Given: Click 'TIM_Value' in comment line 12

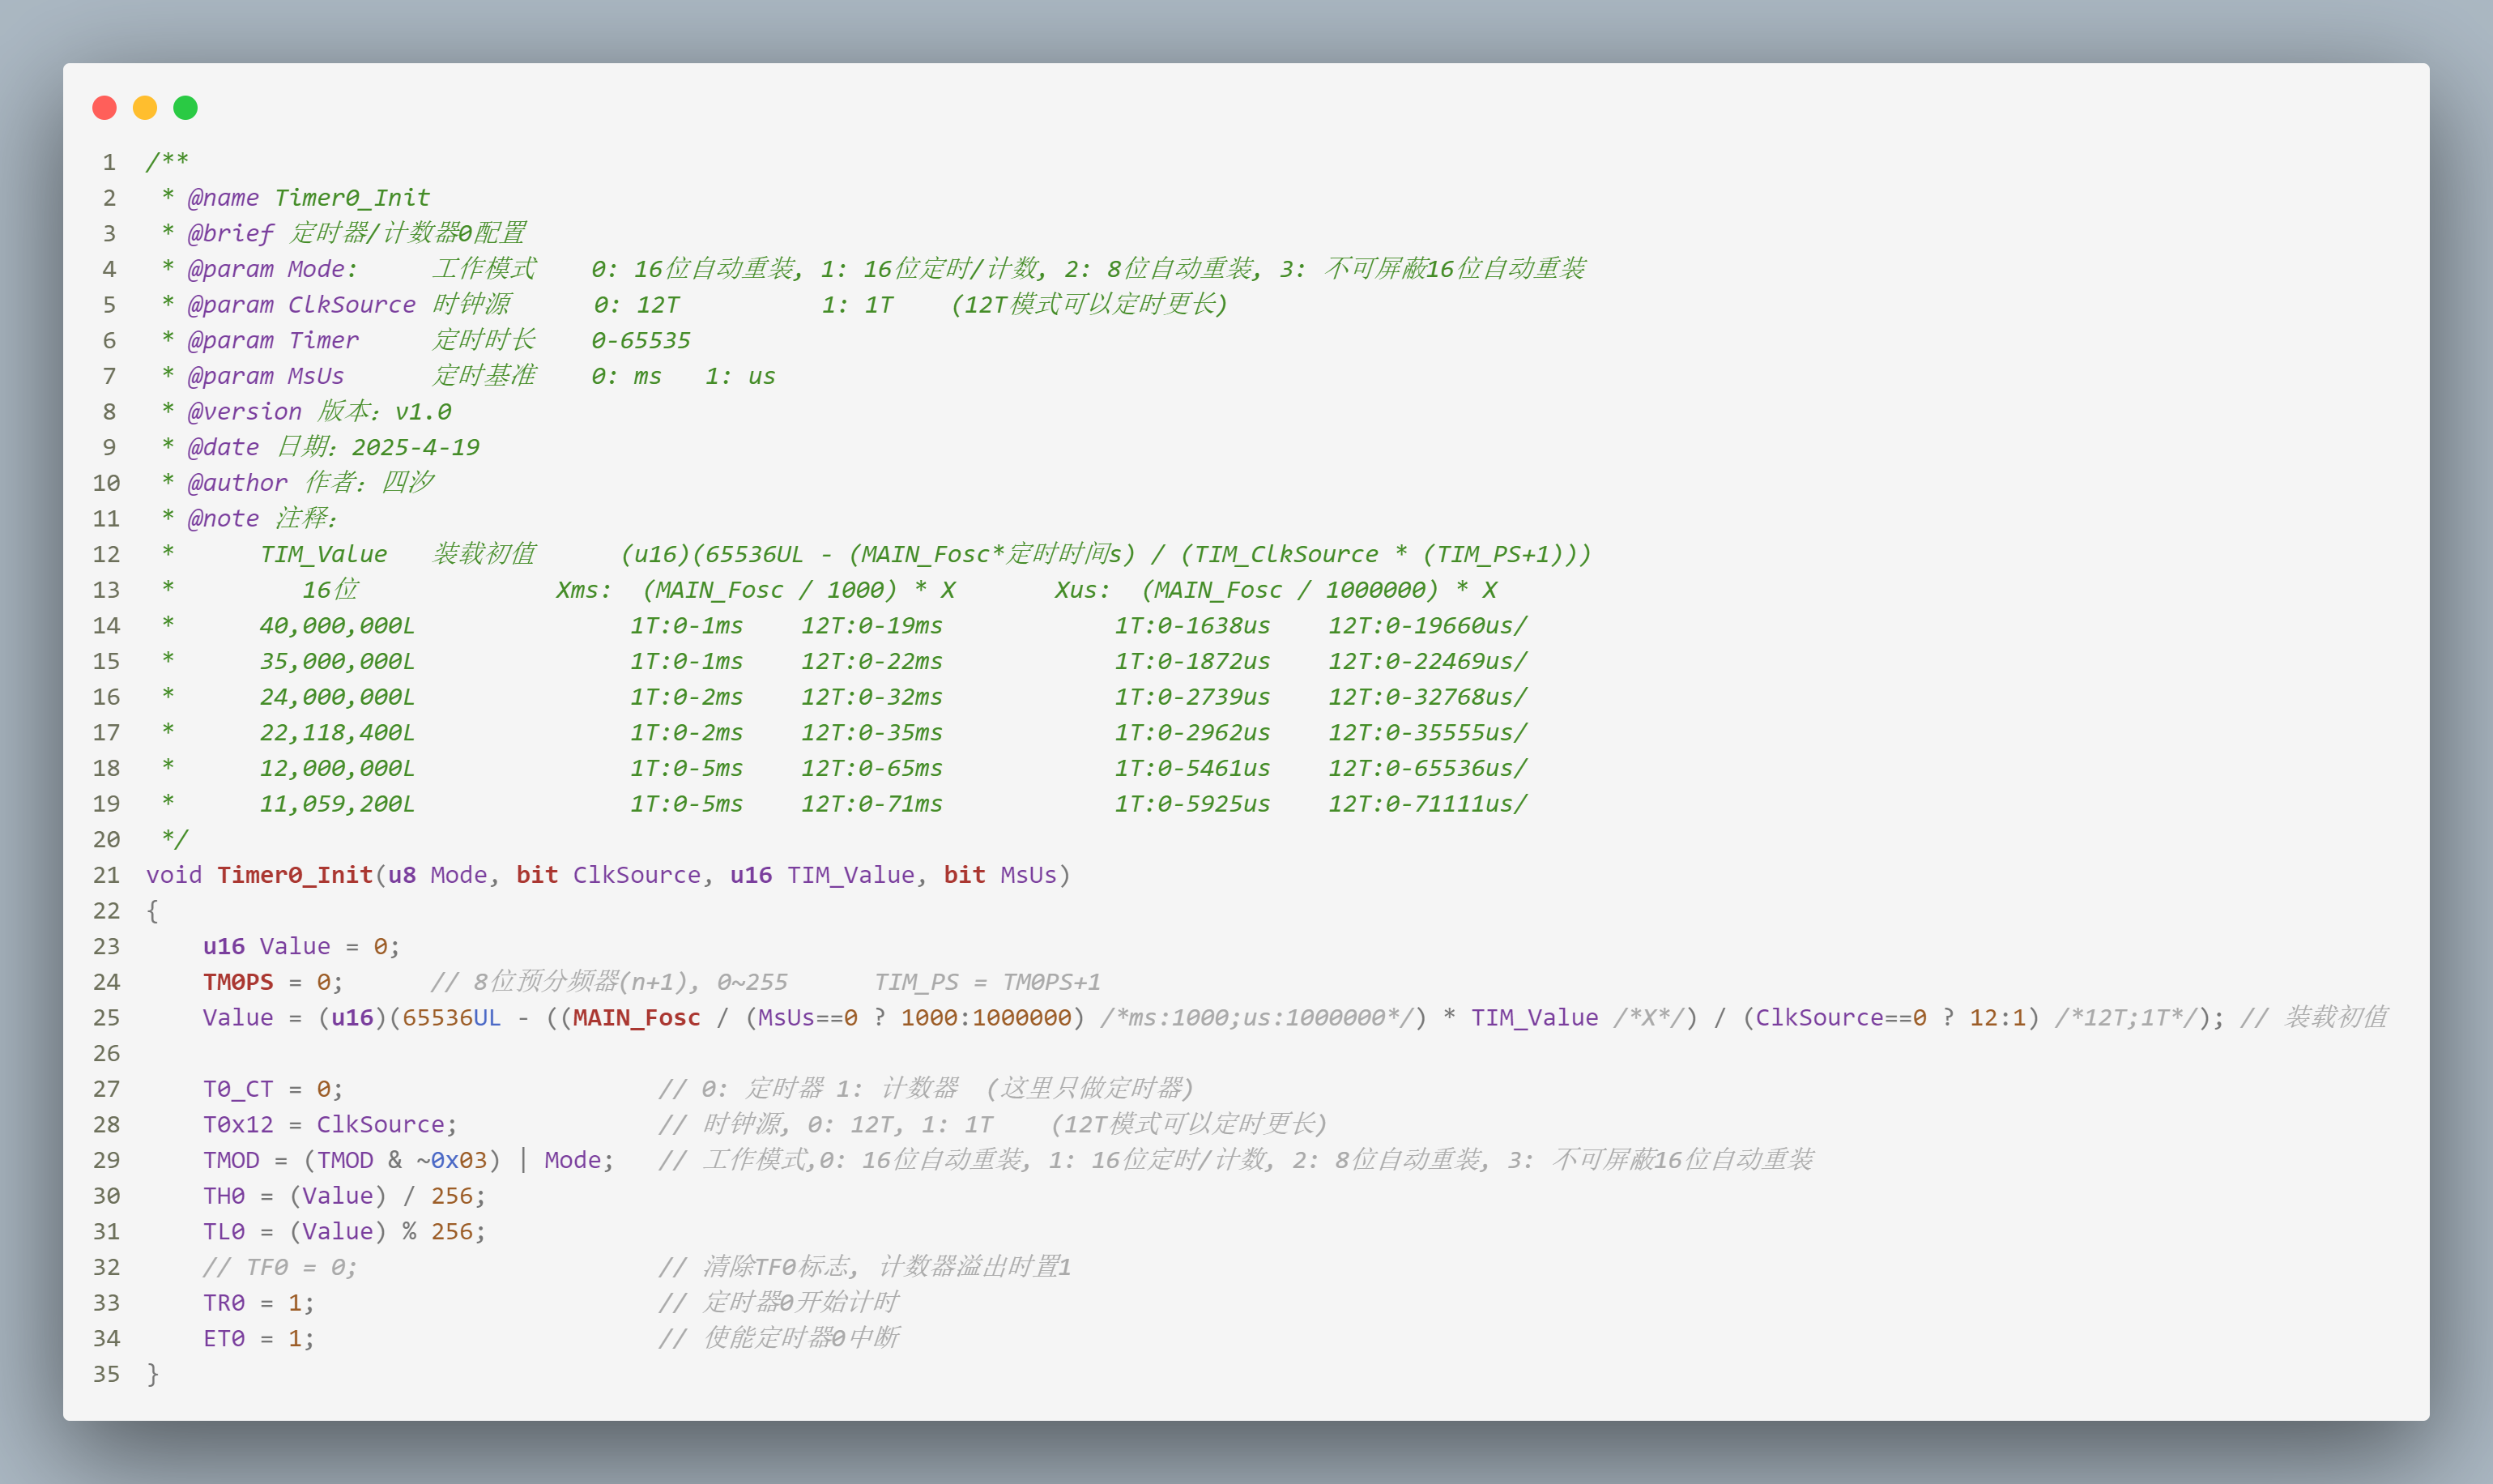Looking at the screenshot, I should (x=324, y=554).
